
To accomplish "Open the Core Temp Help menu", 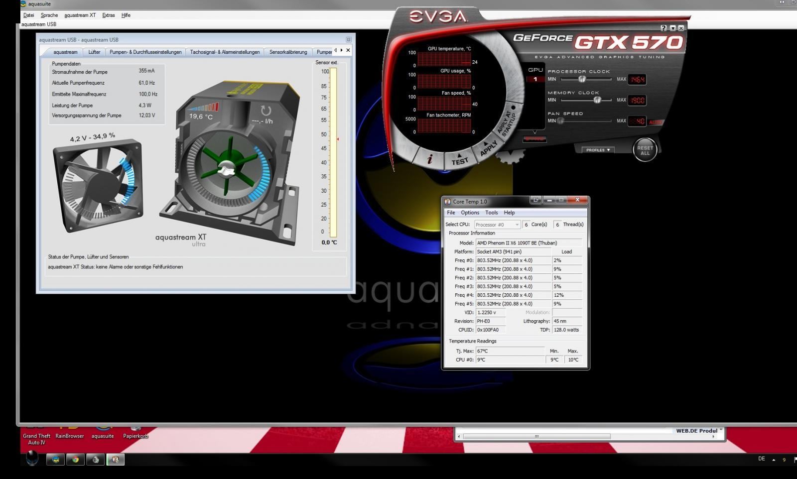I will click(x=509, y=213).
